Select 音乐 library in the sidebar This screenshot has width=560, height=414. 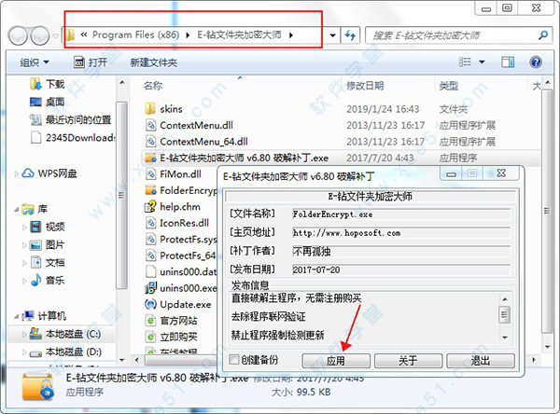pyautogui.click(x=48, y=280)
